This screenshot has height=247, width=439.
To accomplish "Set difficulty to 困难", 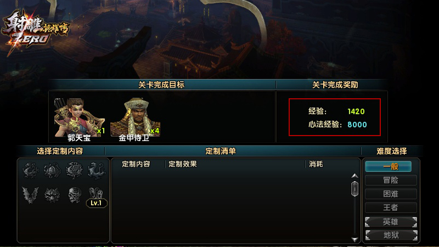I will tap(391, 194).
